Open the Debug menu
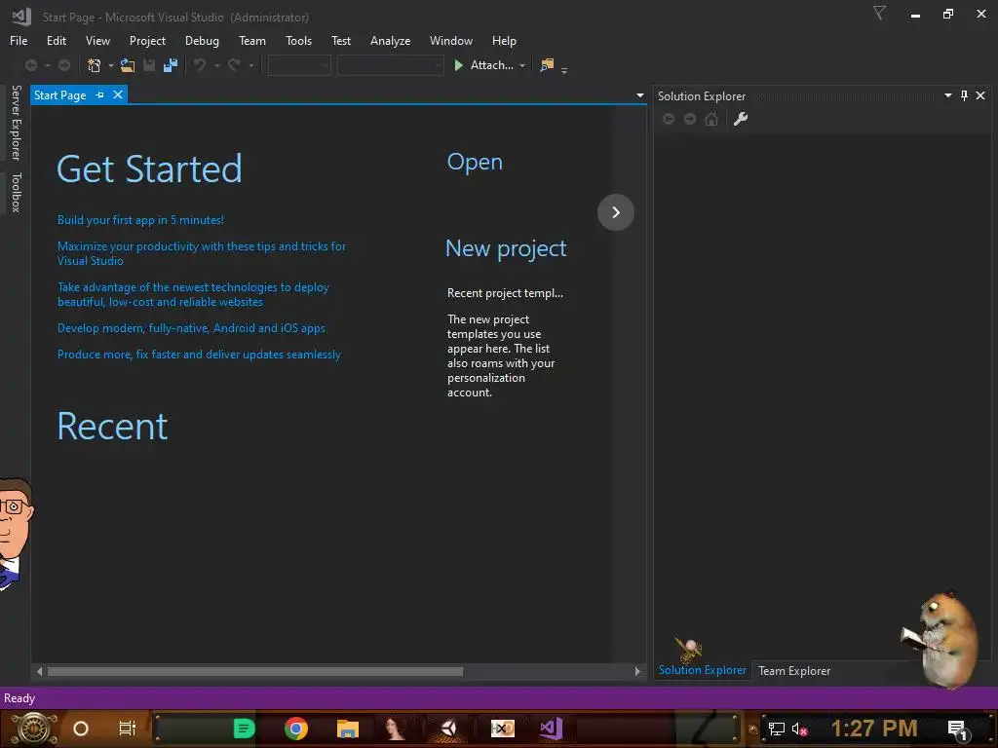 202,41
